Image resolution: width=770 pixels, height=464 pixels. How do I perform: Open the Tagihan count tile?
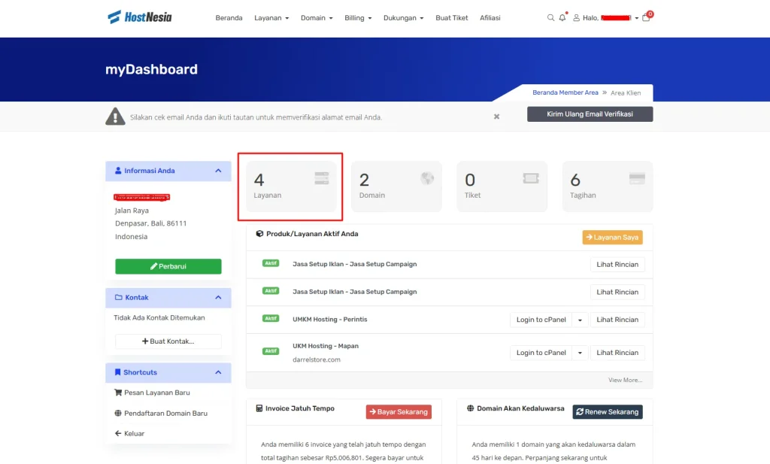click(x=607, y=187)
